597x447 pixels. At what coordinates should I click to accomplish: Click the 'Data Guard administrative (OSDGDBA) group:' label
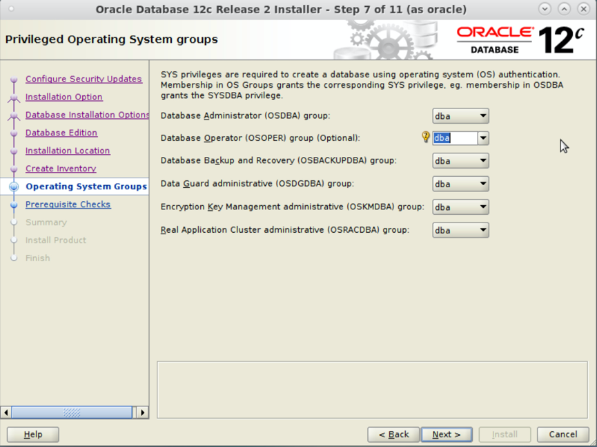(257, 184)
